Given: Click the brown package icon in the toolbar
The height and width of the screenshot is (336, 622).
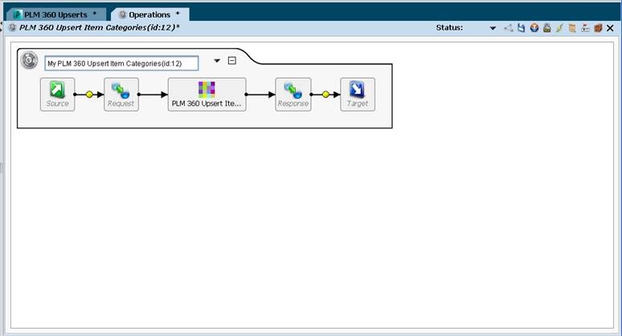Looking at the screenshot, I should 598,28.
